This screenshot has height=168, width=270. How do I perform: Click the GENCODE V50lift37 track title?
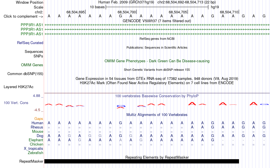tap(157, 21)
